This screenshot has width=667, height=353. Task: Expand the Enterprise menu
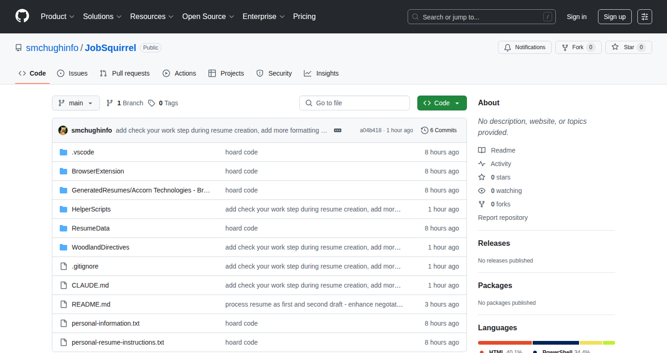264,17
